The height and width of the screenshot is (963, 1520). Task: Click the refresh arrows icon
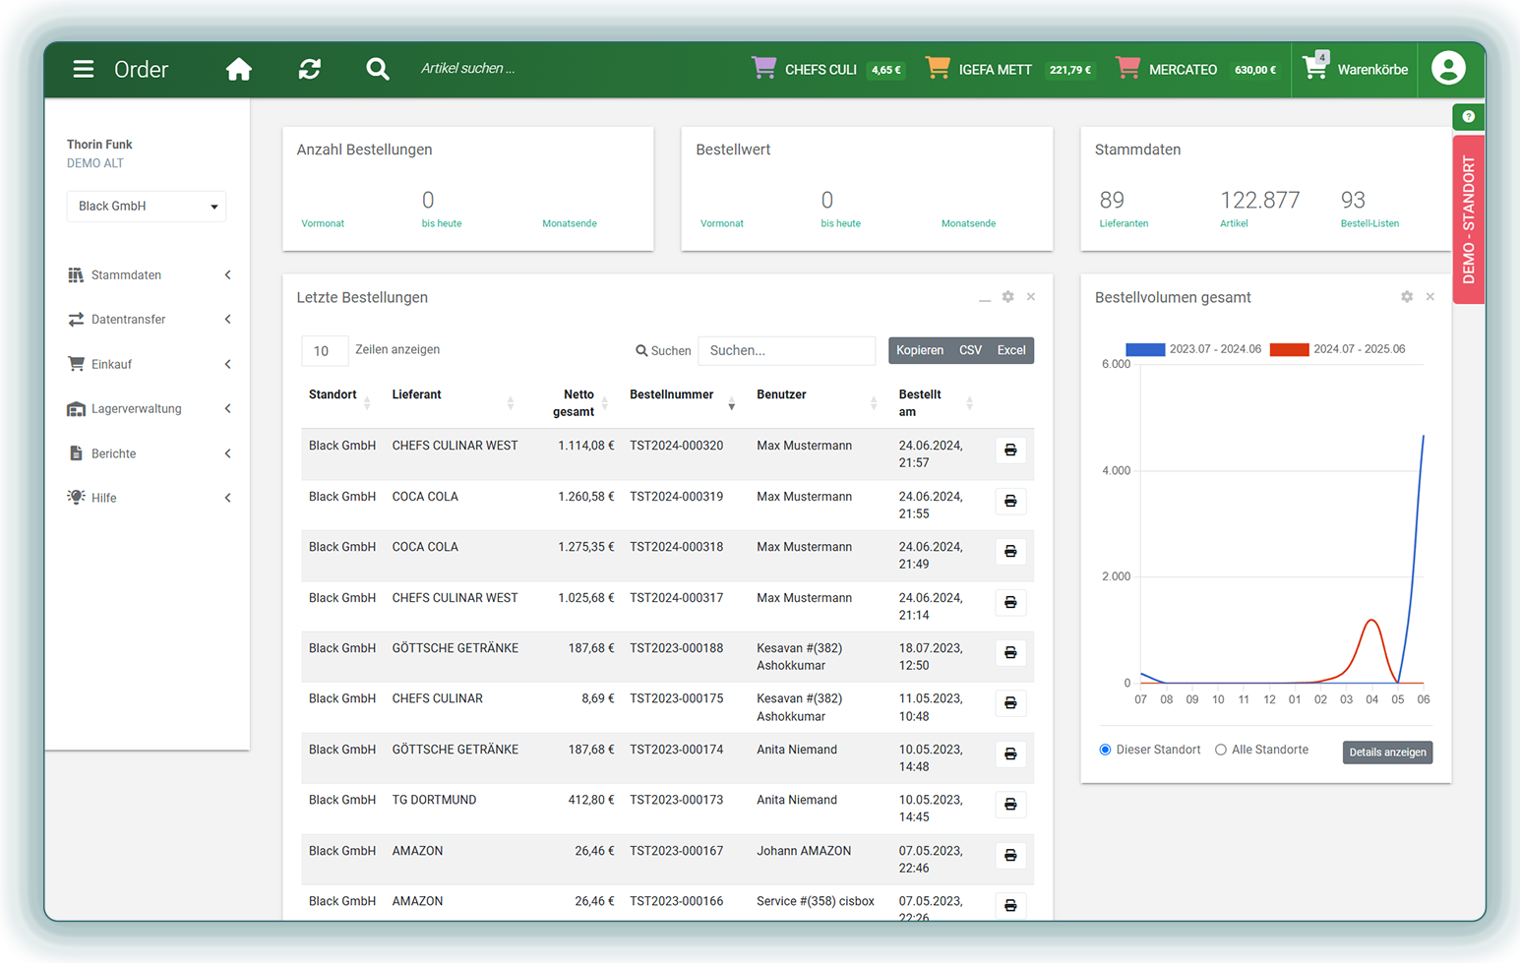pyautogui.click(x=310, y=69)
